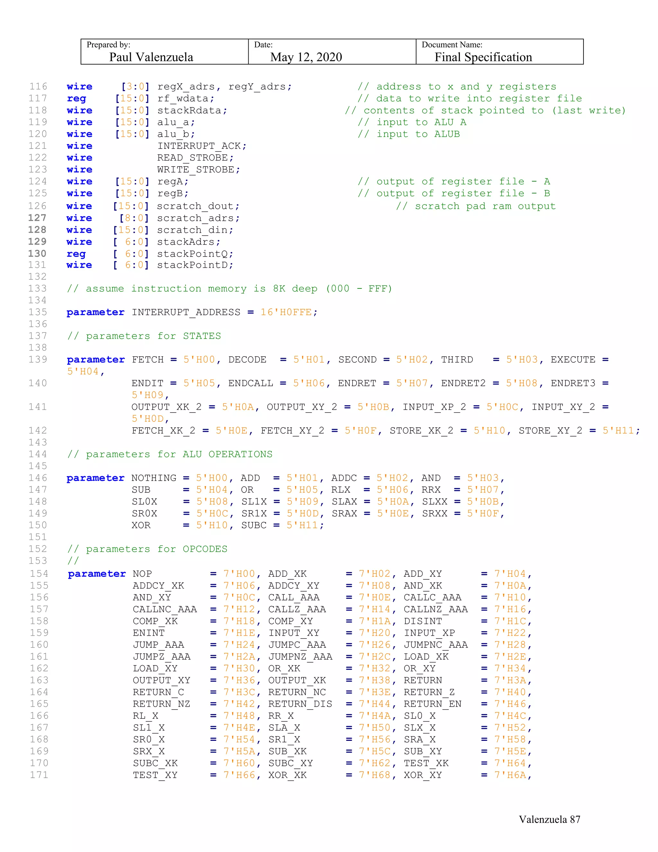Select the ADDC ALU parameter
Screen dimensions: 658x852
point(344,478)
